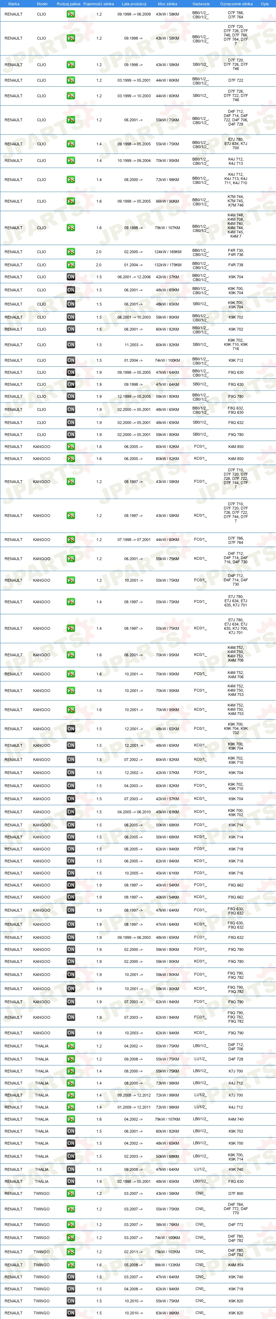Click the Nadwozie column header
The height and width of the screenshot is (1319, 276).
point(201,4)
